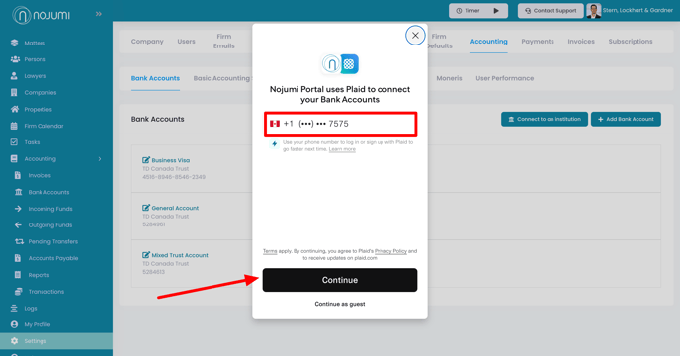The width and height of the screenshot is (680, 356).
Task: Open the My Profile user icon
Action: point(14,324)
